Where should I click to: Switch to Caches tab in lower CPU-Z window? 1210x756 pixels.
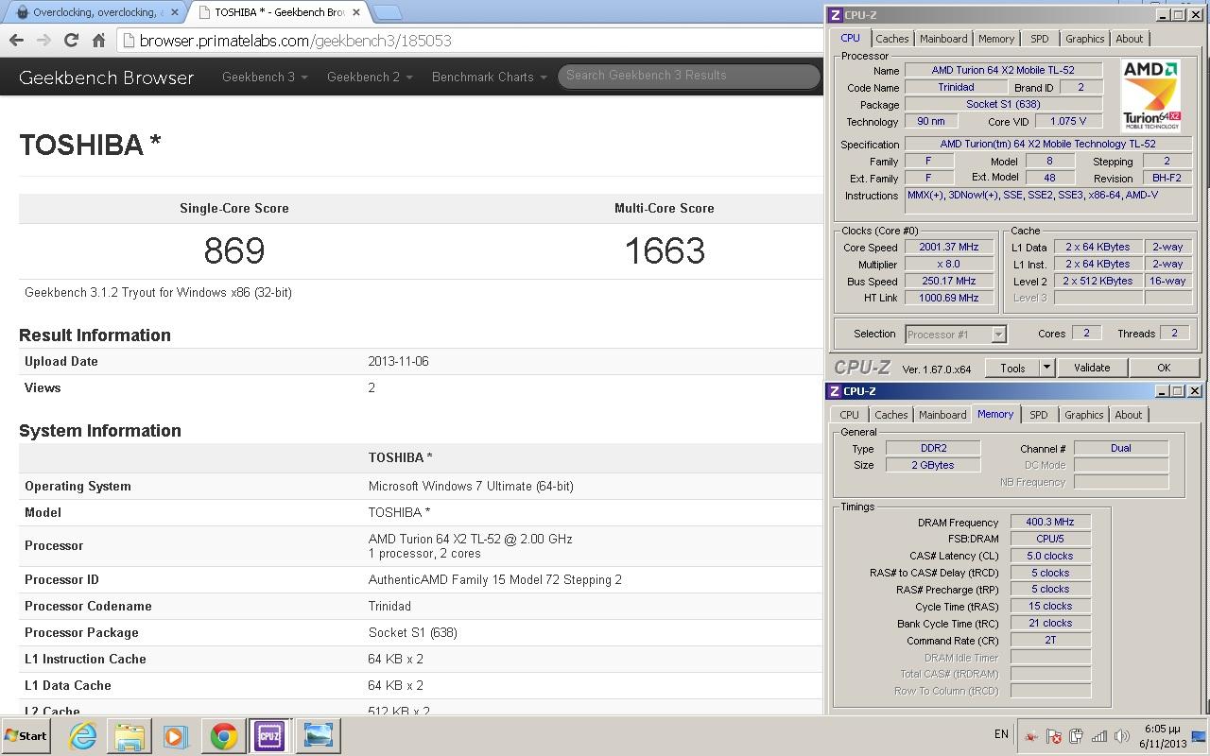click(x=890, y=415)
